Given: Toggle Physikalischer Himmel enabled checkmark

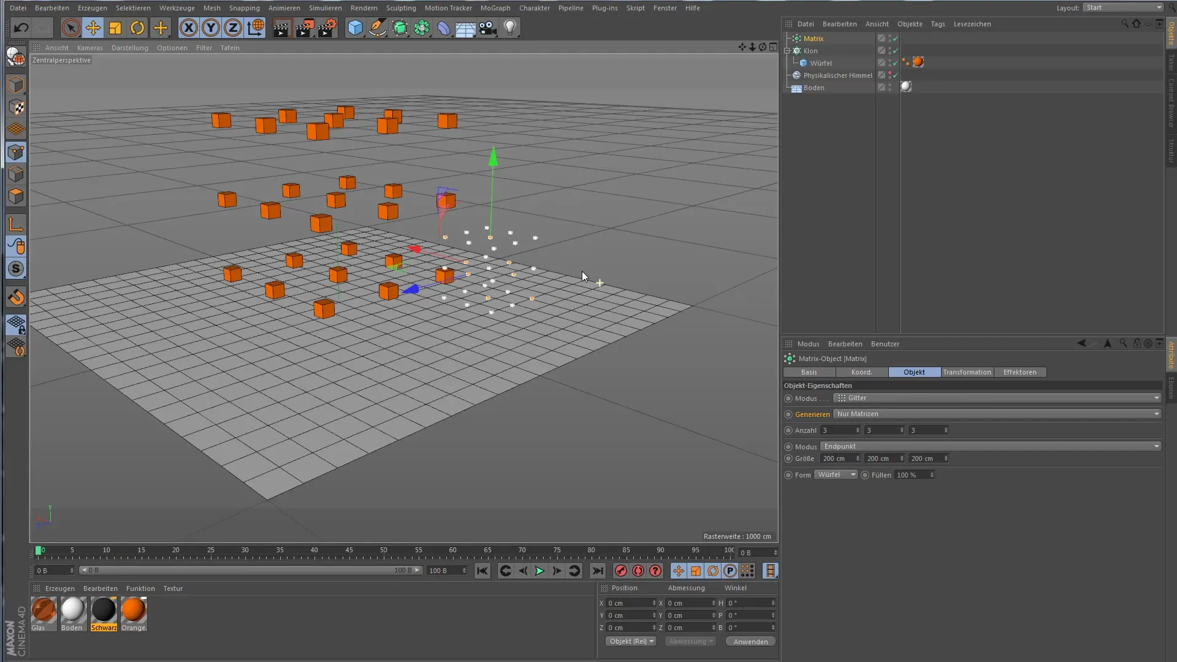Looking at the screenshot, I should point(896,75).
